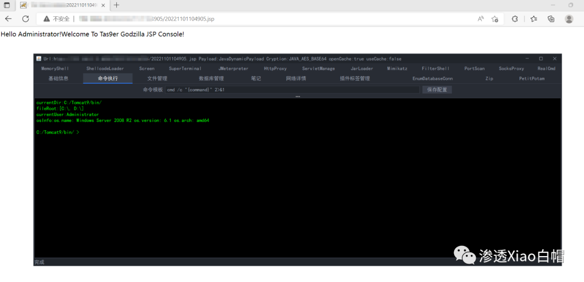Click the currentUser:Administrator line
The height and width of the screenshot is (282, 584).
(68, 115)
